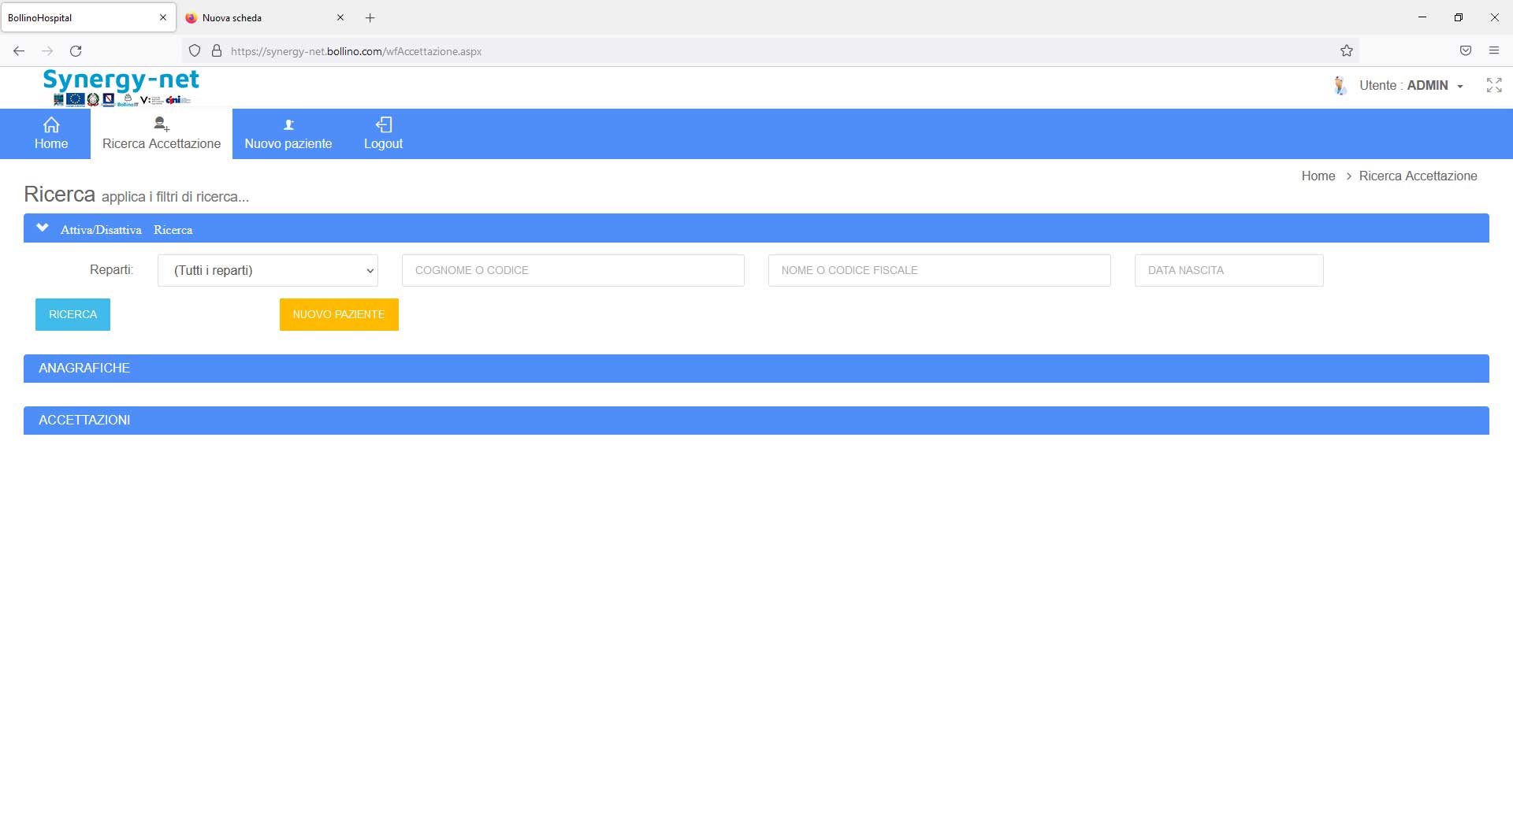
Task: Run the search with the RICERCA button
Action: pyautogui.click(x=72, y=314)
